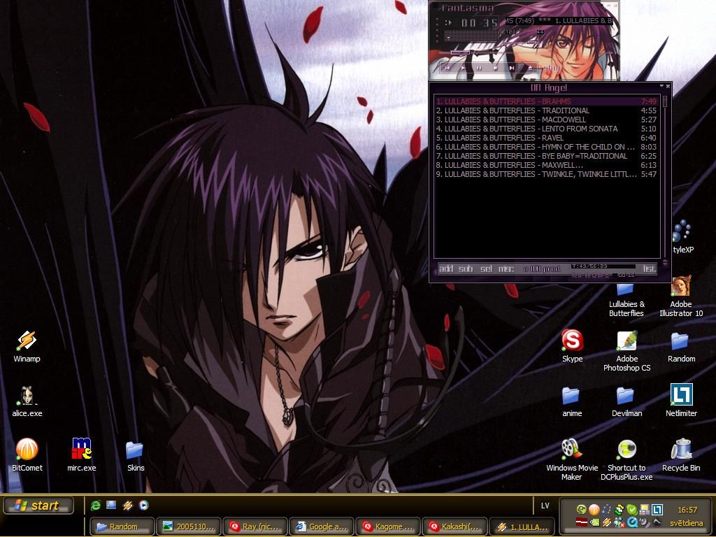Switch to 'Kagome ...' taskbar window

tap(389, 527)
